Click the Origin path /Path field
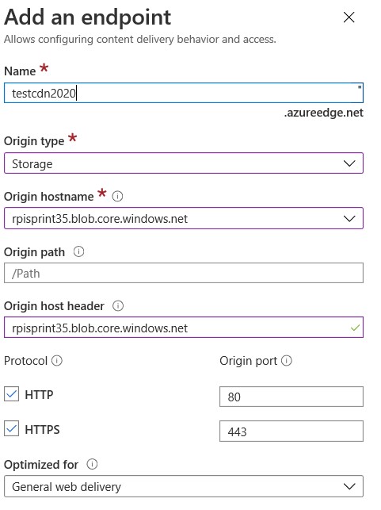381x510 pixels. (184, 273)
